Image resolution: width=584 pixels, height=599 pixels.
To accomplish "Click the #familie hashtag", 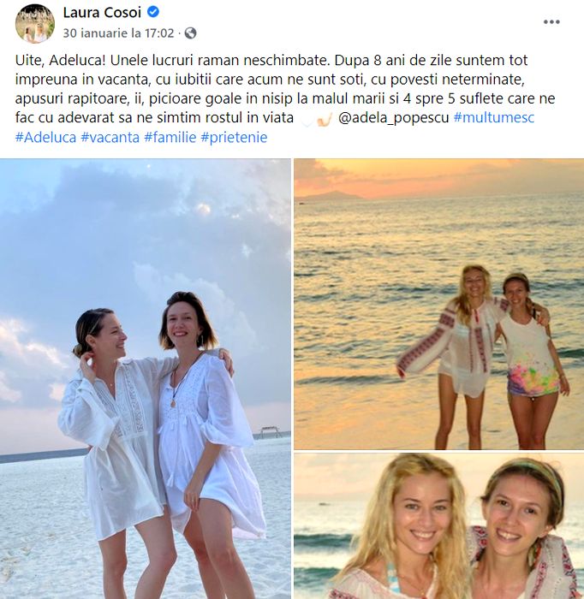I will 170,137.
